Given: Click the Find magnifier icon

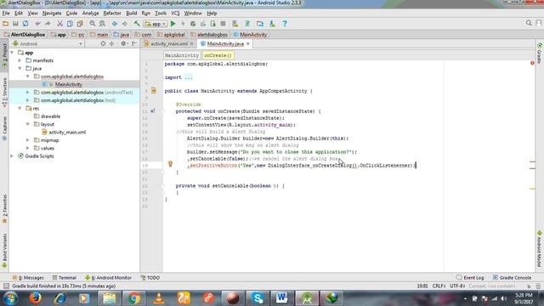Looking at the screenshot, I should pyautogui.click(x=93, y=24).
